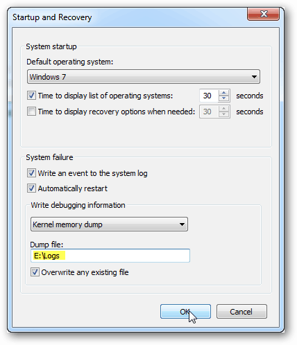Image resolution: width=297 pixels, height=345 pixels.
Task: Click the recovery options down spinner arrow
Action: point(223,114)
